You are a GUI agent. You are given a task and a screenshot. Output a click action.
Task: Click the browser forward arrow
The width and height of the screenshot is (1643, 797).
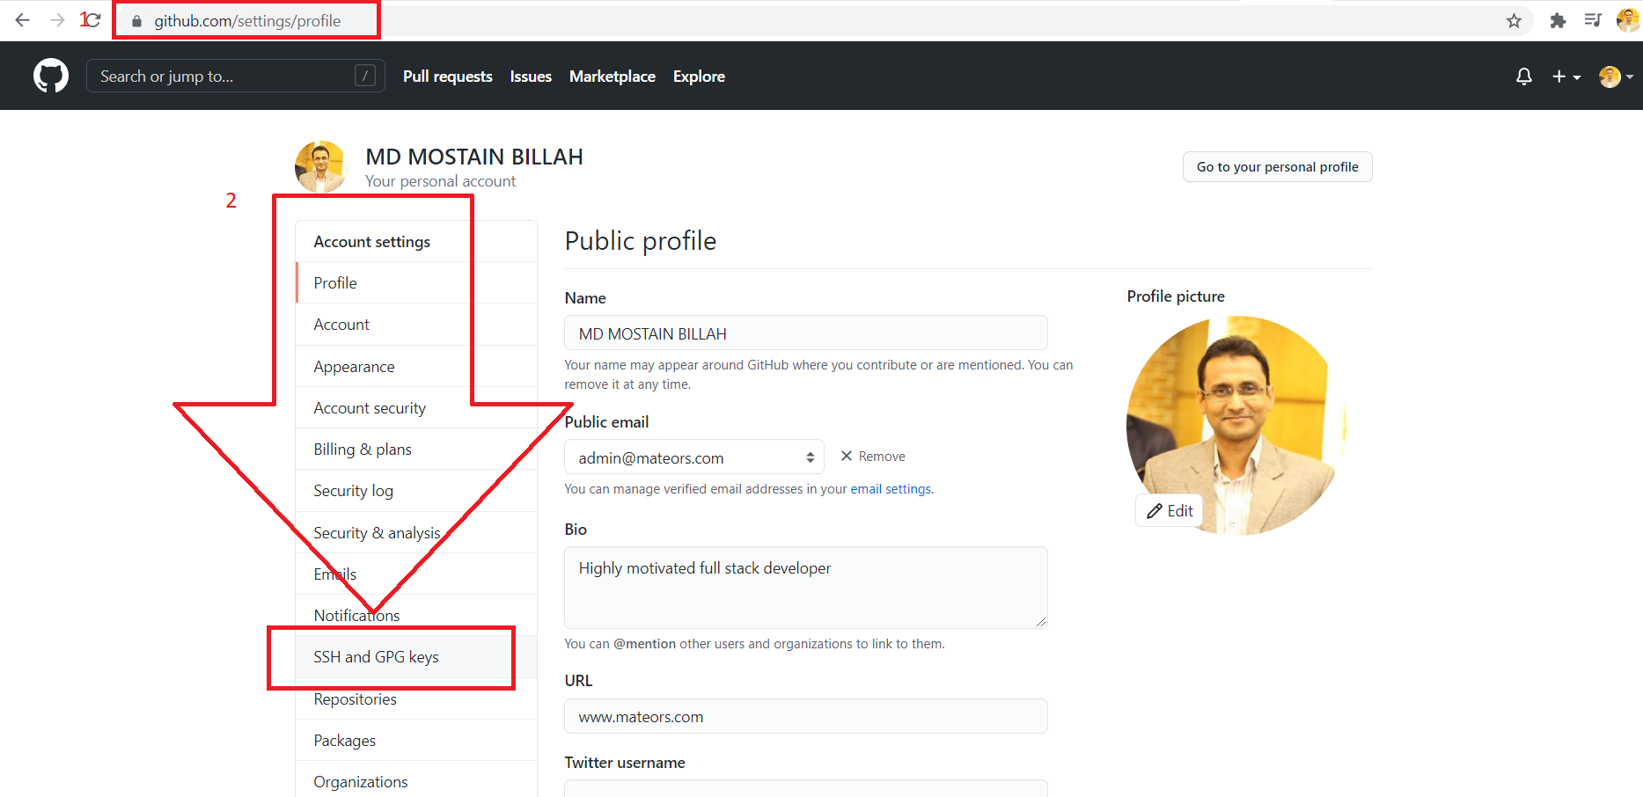click(57, 20)
